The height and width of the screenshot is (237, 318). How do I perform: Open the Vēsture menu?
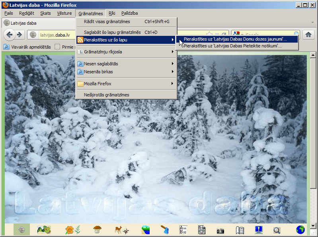(x=64, y=14)
